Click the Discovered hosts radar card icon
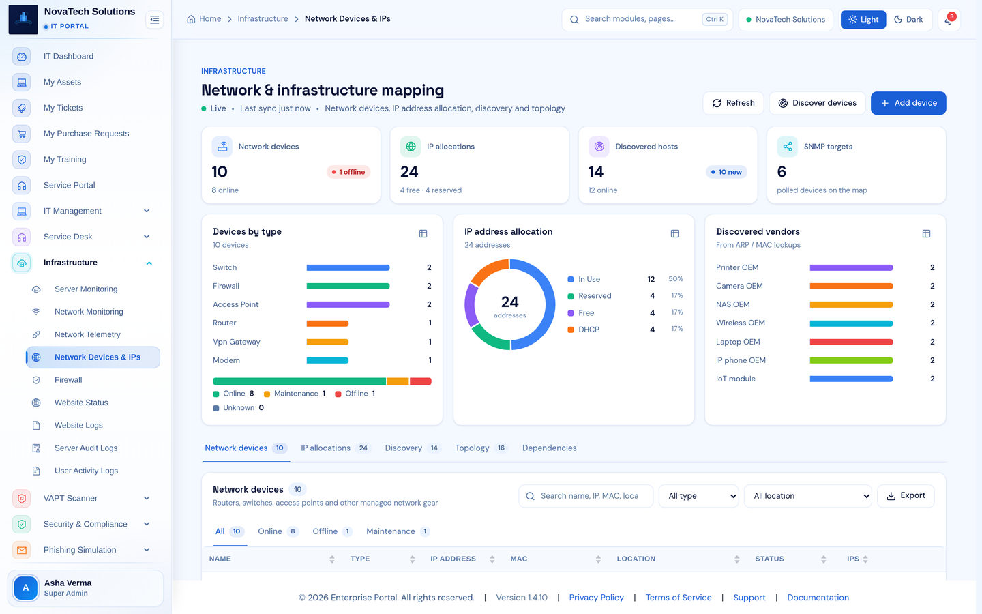Viewport: 982px width, 614px height. coord(599,147)
